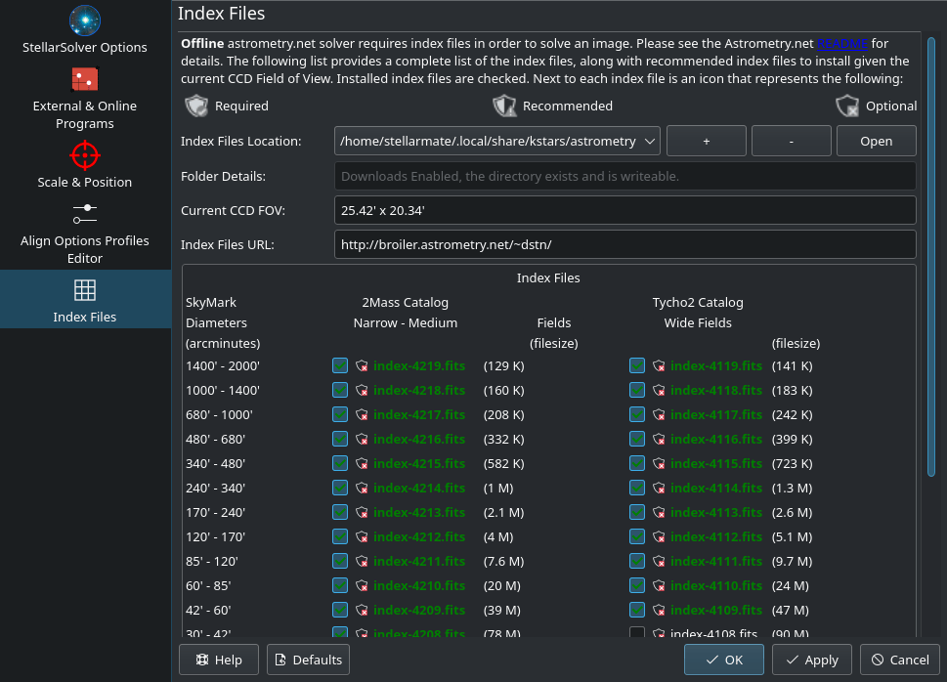Click optional shield icon beside index-4212.fits

[362, 537]
